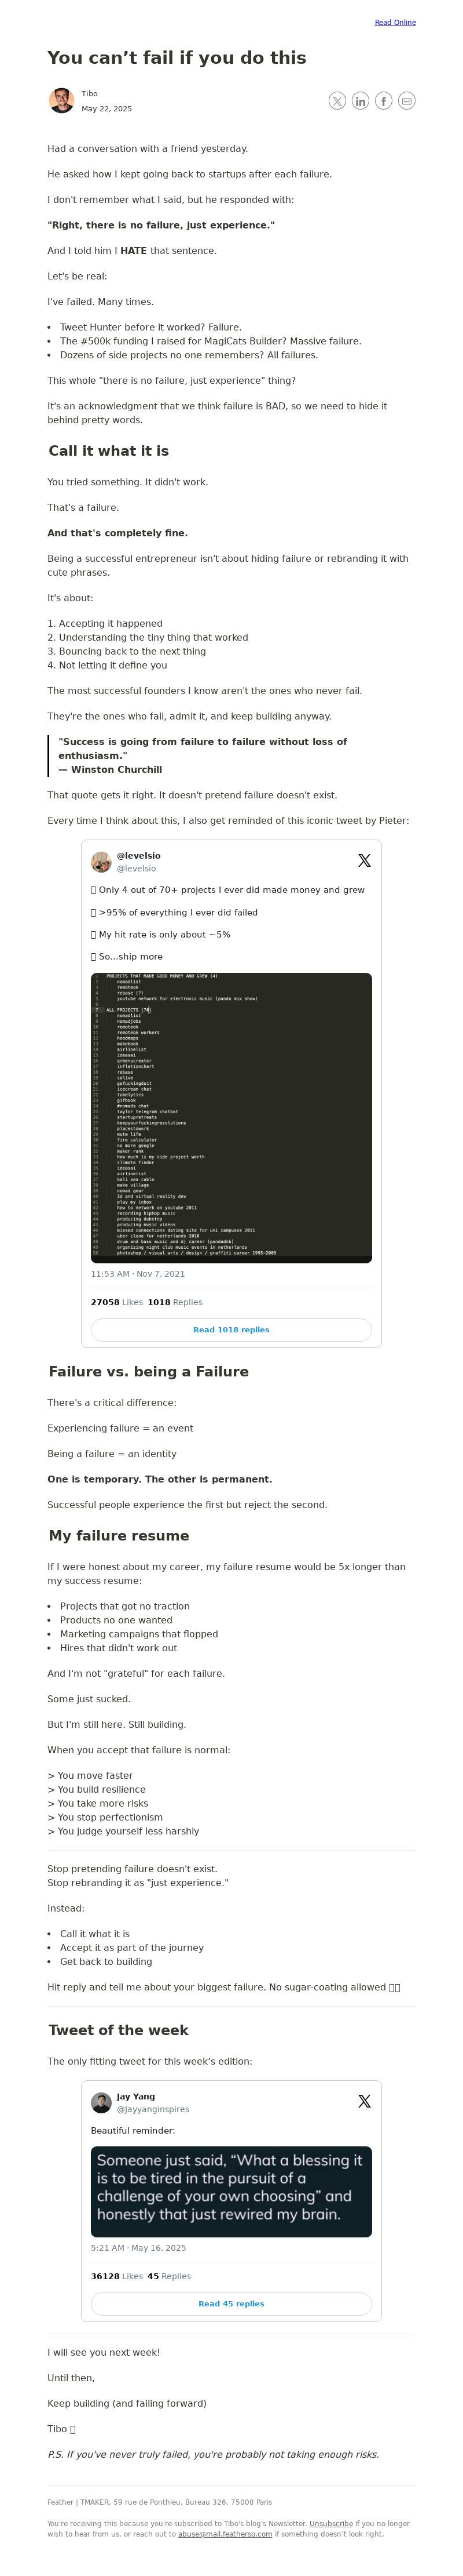The image size is (463, 2576).
Task: Click X logo on levelsio tweet
Action: pos(364,861)
